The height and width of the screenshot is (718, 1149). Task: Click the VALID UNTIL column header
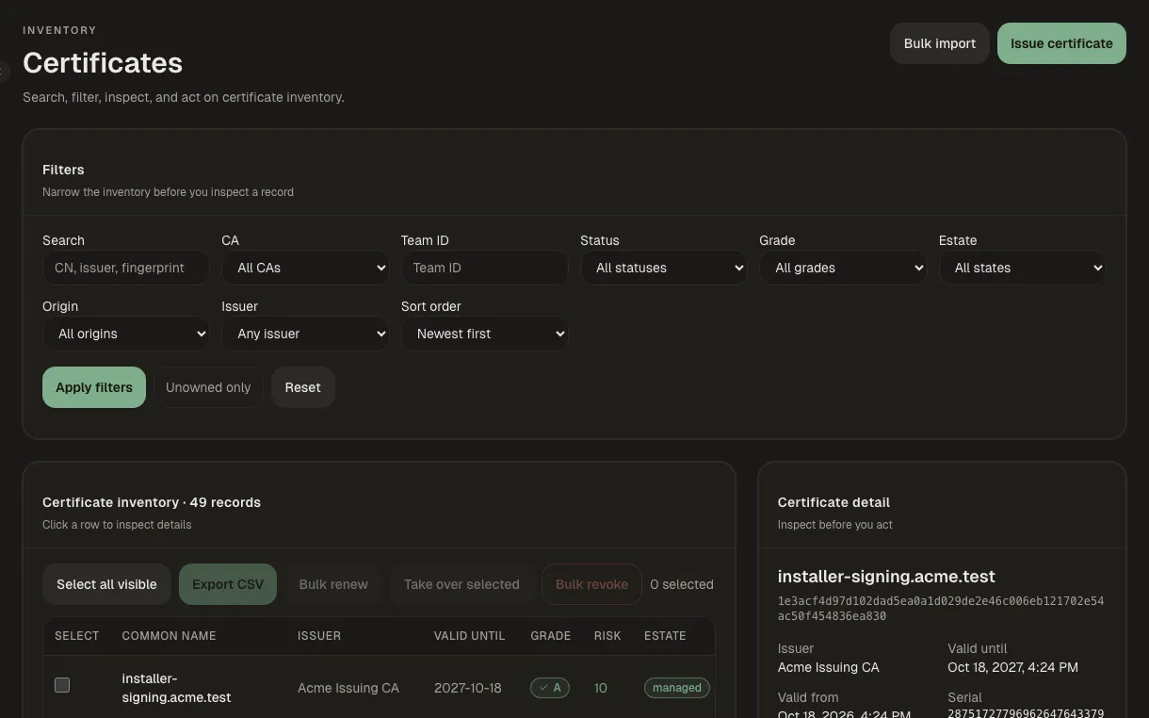(469, 636)
